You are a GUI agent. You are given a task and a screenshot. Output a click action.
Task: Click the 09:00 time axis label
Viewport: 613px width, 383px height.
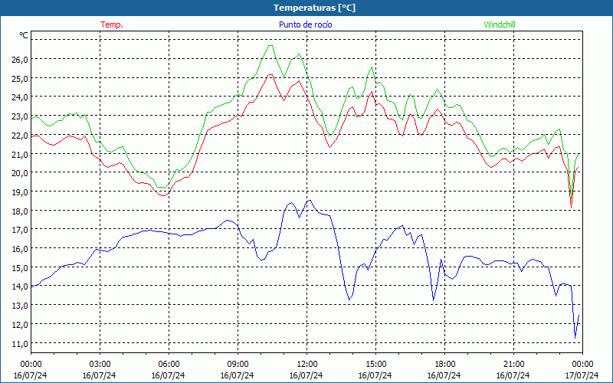point(238,365)
